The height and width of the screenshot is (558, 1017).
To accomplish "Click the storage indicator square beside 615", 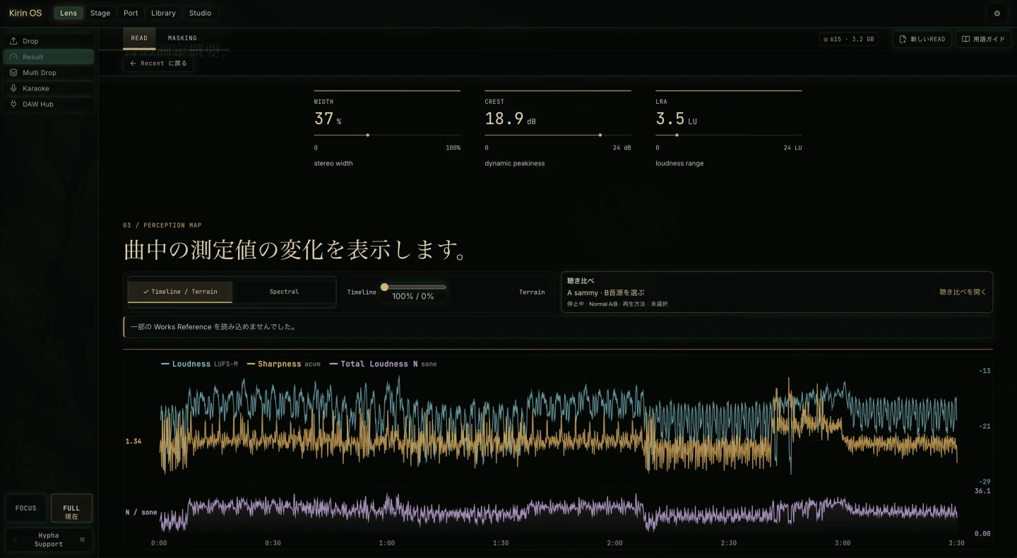I will click(x=826, y=40).
